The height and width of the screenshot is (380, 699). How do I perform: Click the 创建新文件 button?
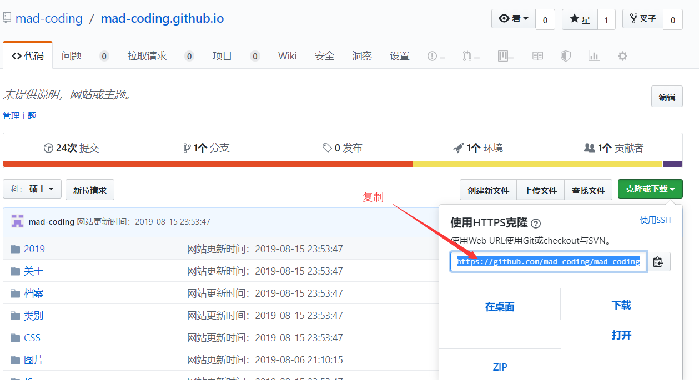488,190
